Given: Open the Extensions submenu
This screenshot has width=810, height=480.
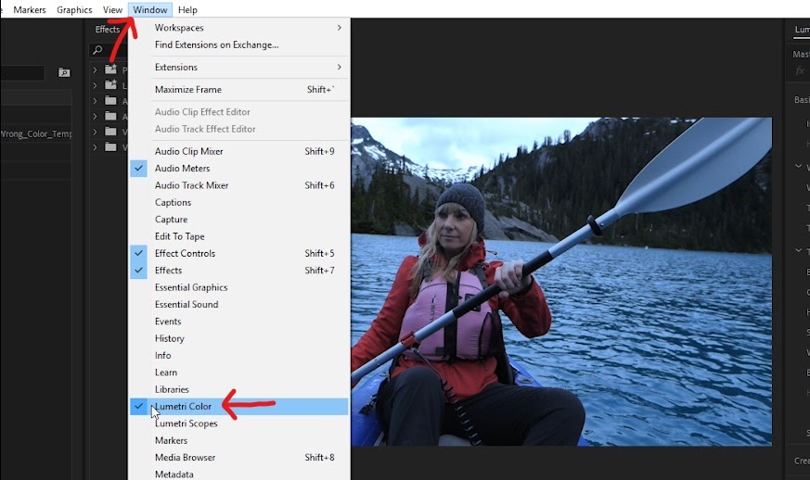Looking at the screenshot, I should [x=239, y=67].
